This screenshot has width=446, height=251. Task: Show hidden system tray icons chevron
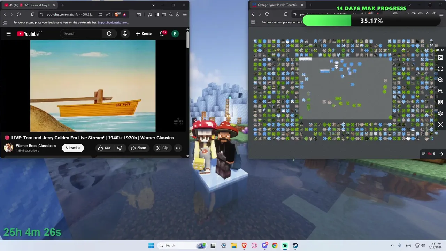coord(392,245)
